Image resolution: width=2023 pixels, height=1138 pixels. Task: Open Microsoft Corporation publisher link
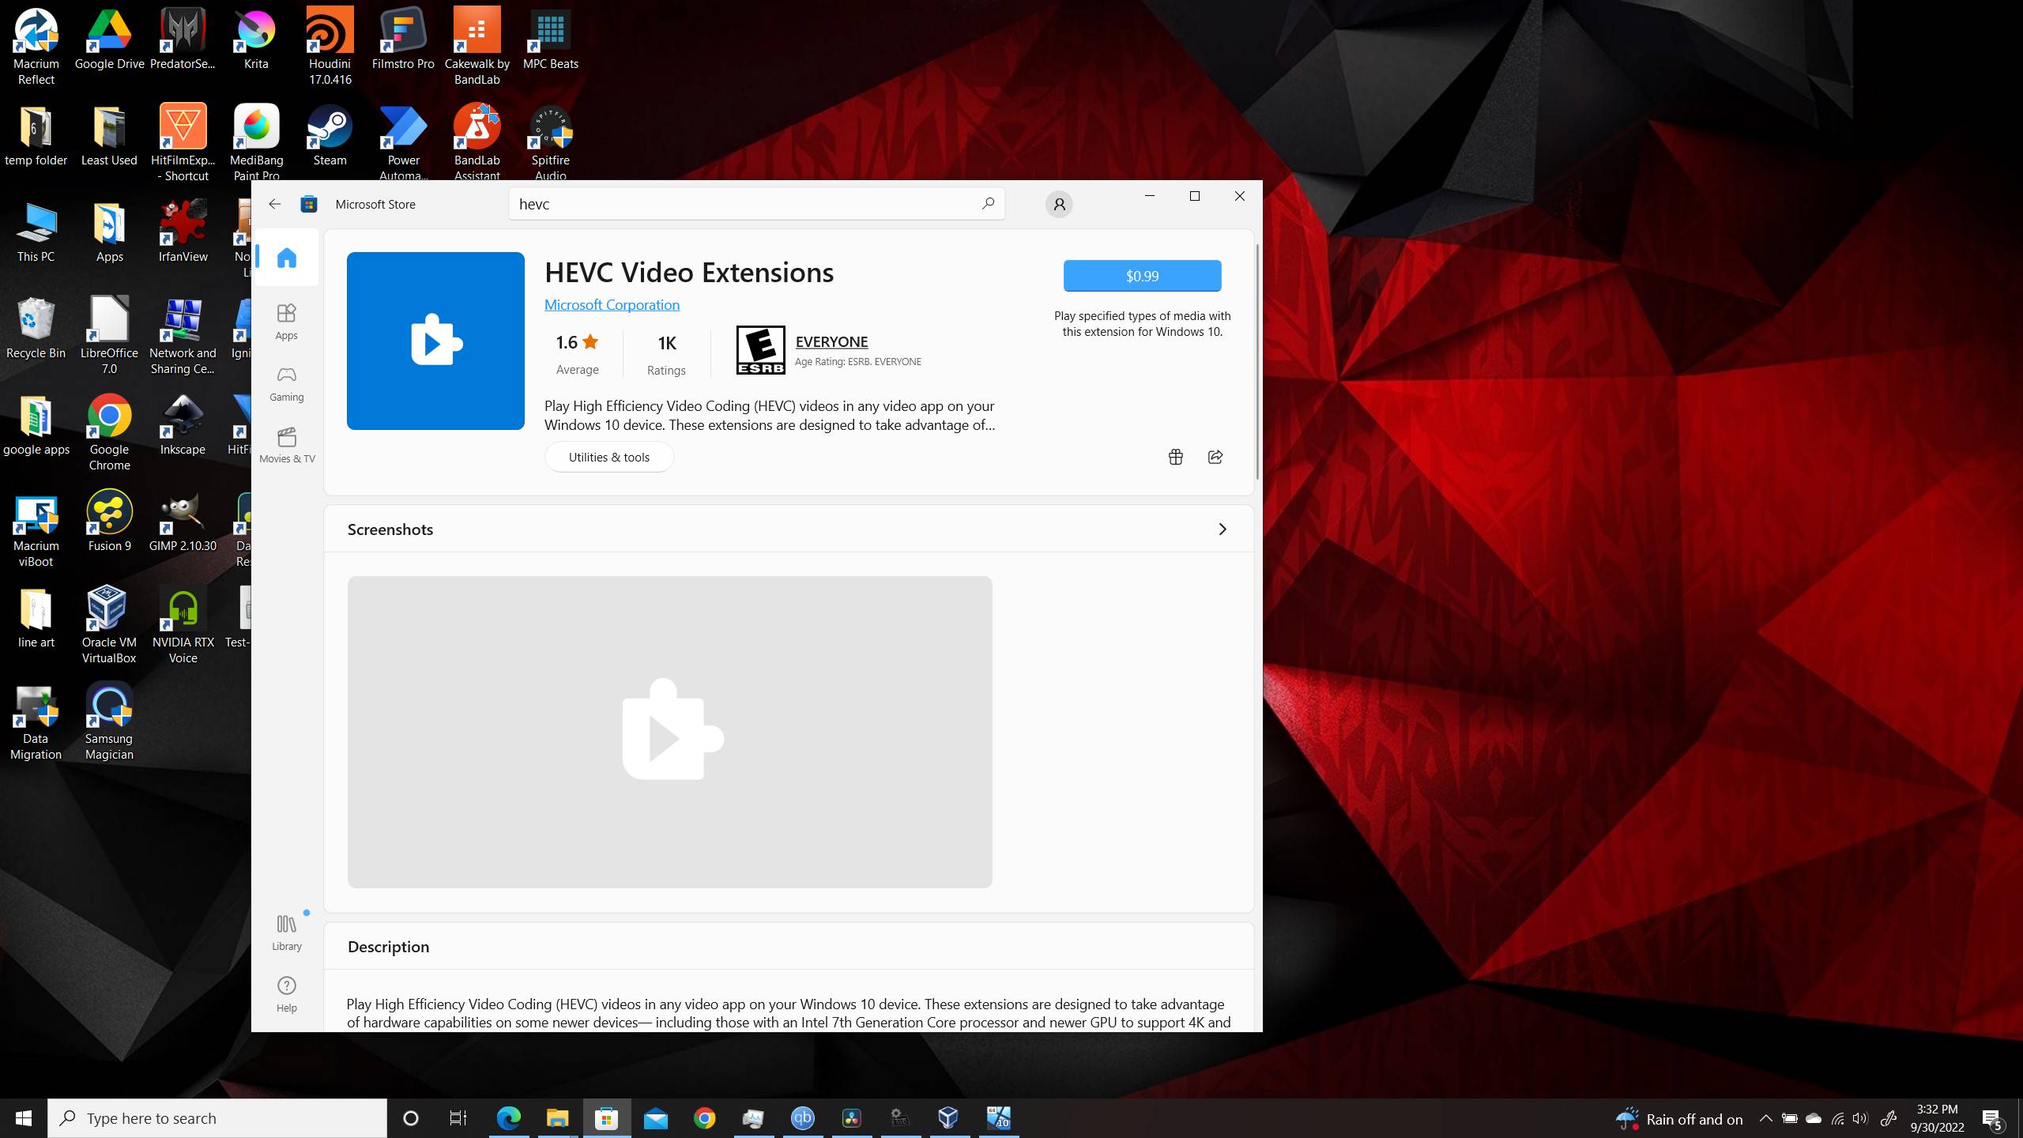(x=612, y=305)
